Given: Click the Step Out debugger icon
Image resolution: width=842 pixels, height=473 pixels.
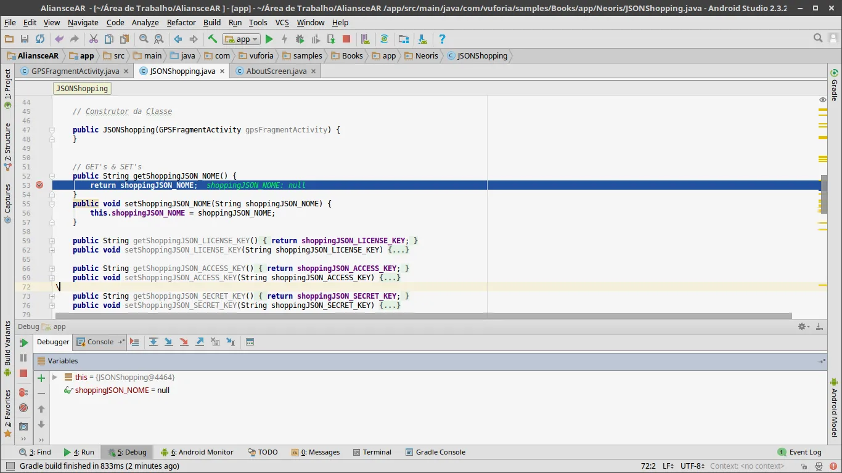Looking at the screenshot, I should tap(200, 342).
